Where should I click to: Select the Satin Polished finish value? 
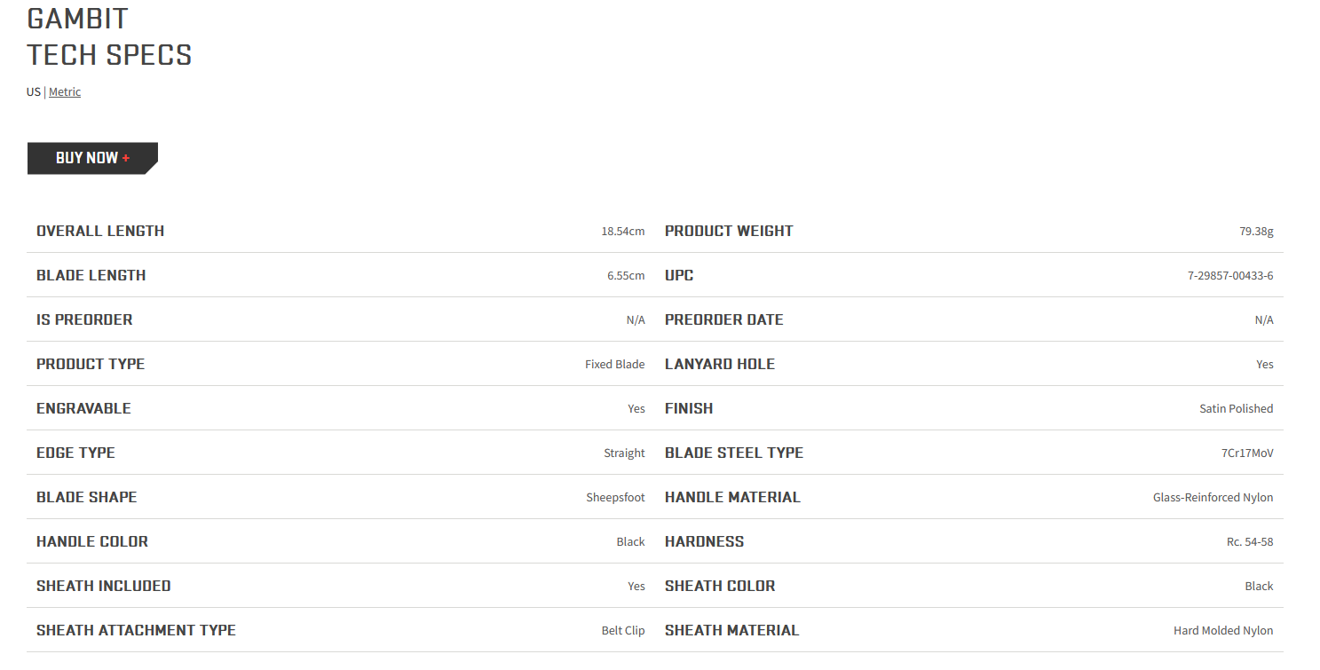pos(1237,408)
